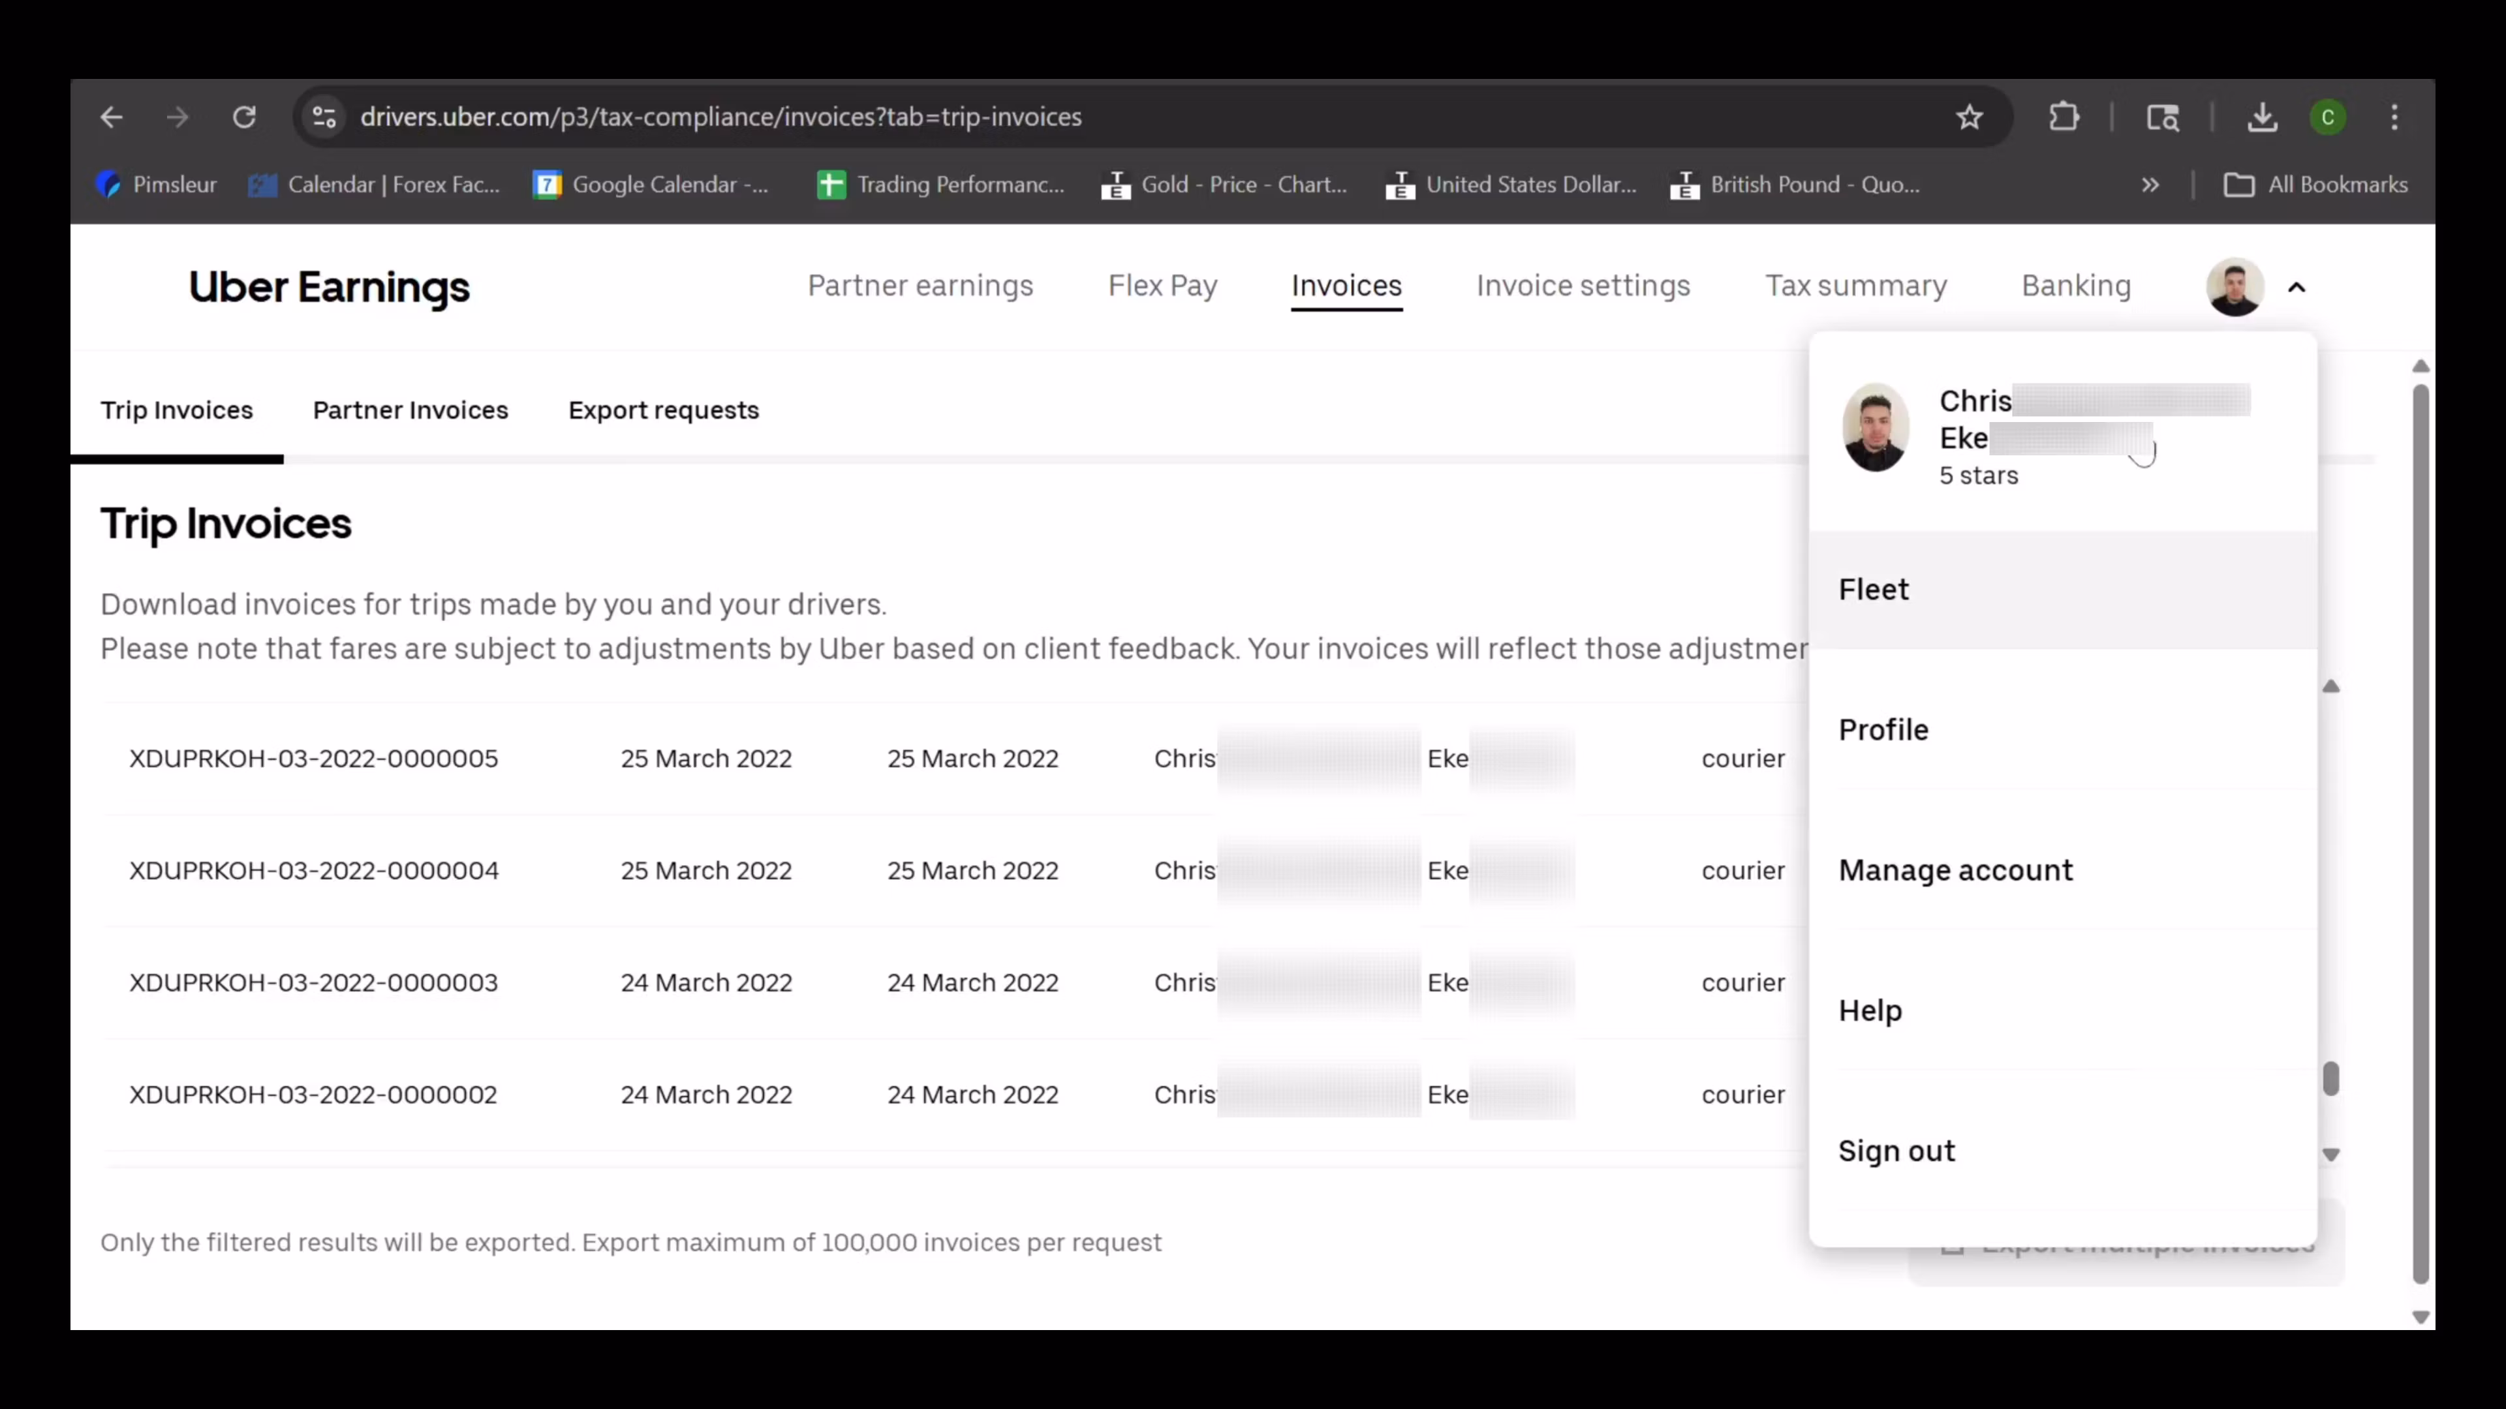Click courier in the 0000005 invoice row
The height and width of the screenshot is (1409, 2506).
pyautogui.click(x=1742, y=759)
